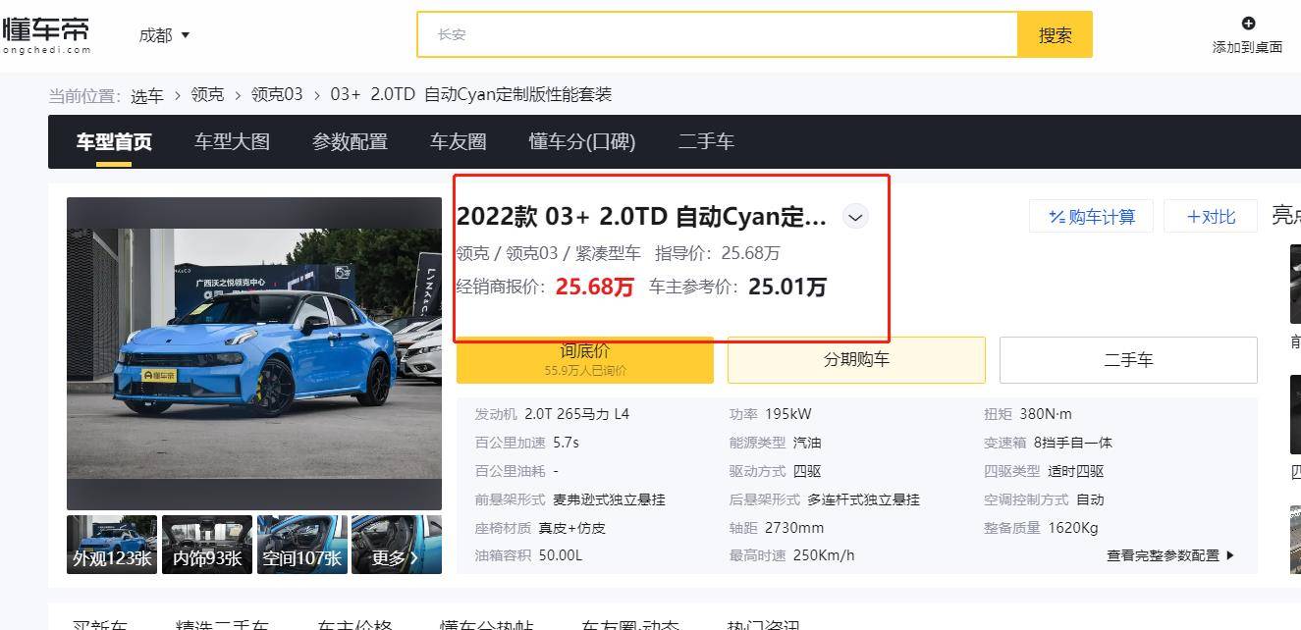Open the 更多 photos thumbnail
The width and height of the screenshot is (1301, 630).
click(x=397, y=545)
